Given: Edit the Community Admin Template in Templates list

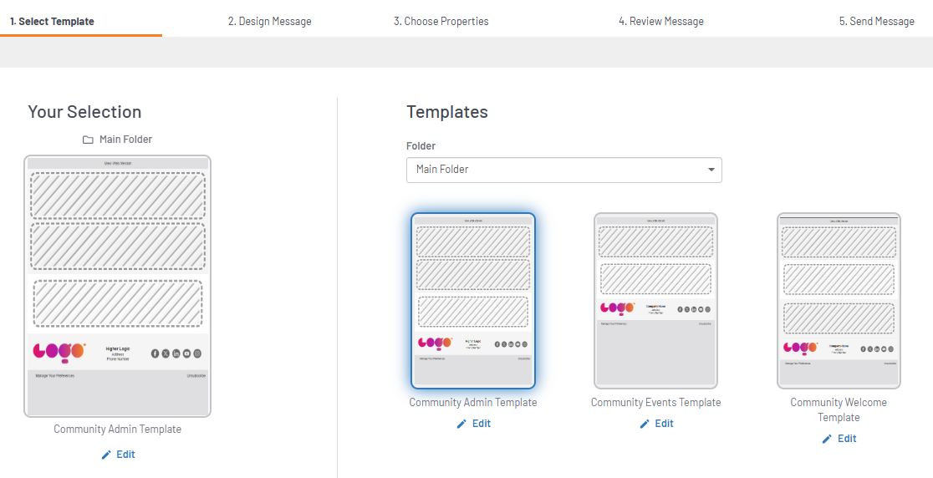Looking at the screenshot, I should pyautogui.click(x=473, y=424).
